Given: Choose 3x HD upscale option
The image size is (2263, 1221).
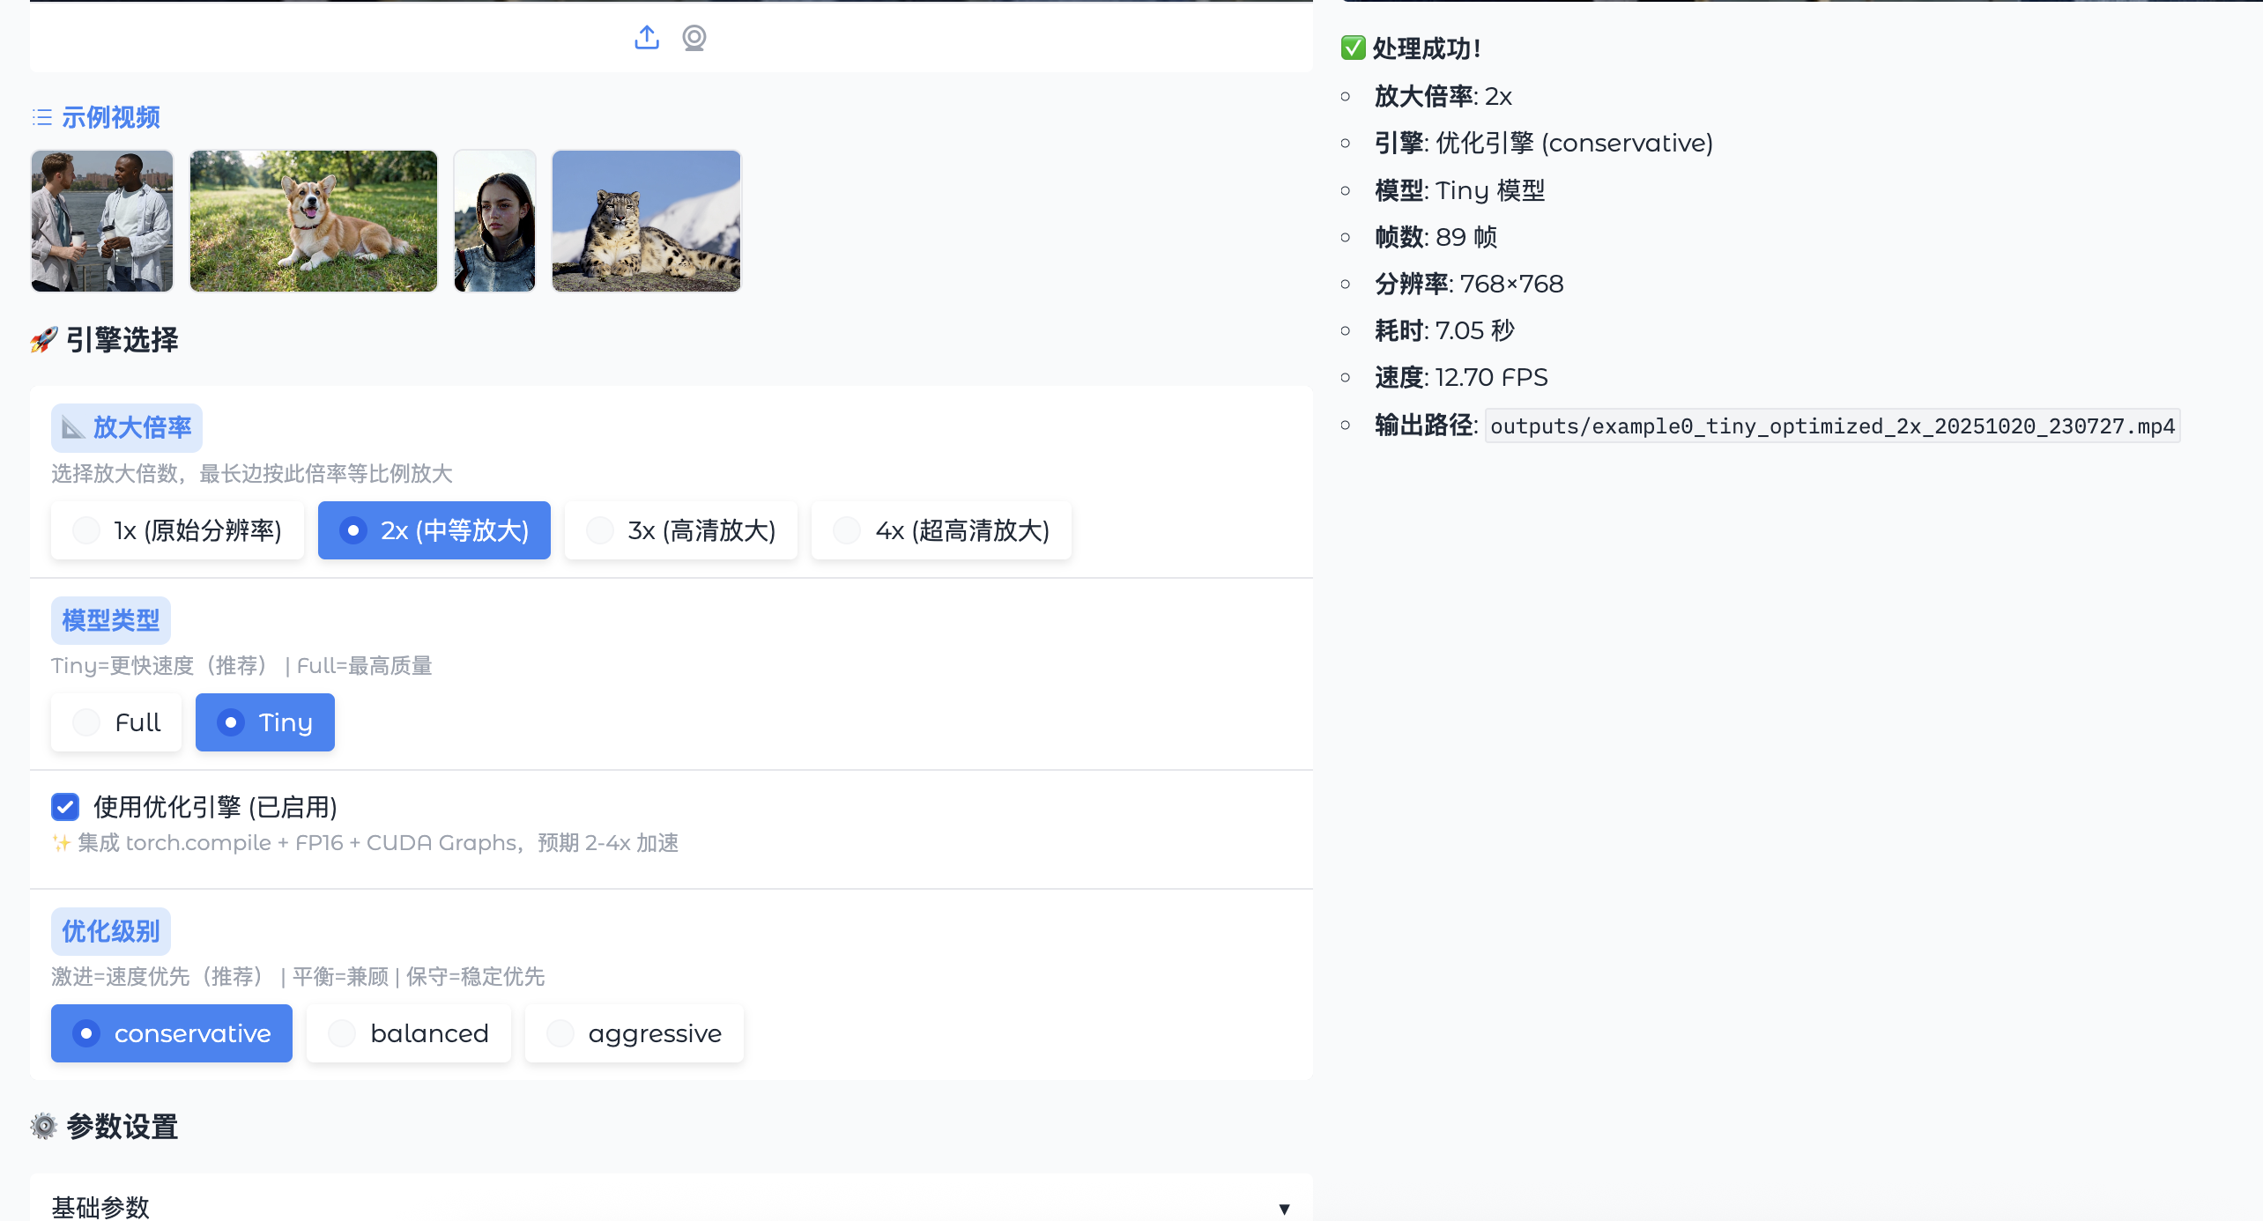Looking at the screenshot, I should tap(680, 530).
